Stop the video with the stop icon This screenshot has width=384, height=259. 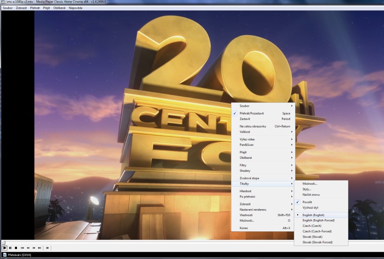(16, 248)
